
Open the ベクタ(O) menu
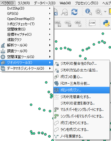click(x=8, y=3)
